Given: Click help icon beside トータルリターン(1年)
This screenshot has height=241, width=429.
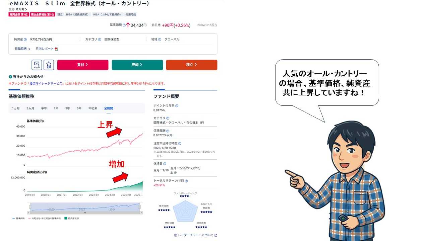Looking at the screenshot, I should 186,181.
